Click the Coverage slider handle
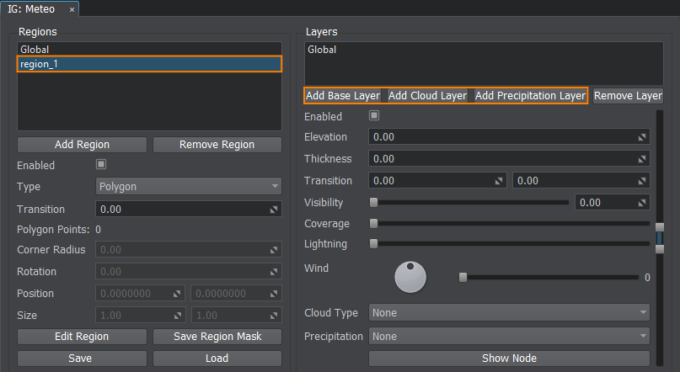This screenshot has height=372, width=680. 373,224
